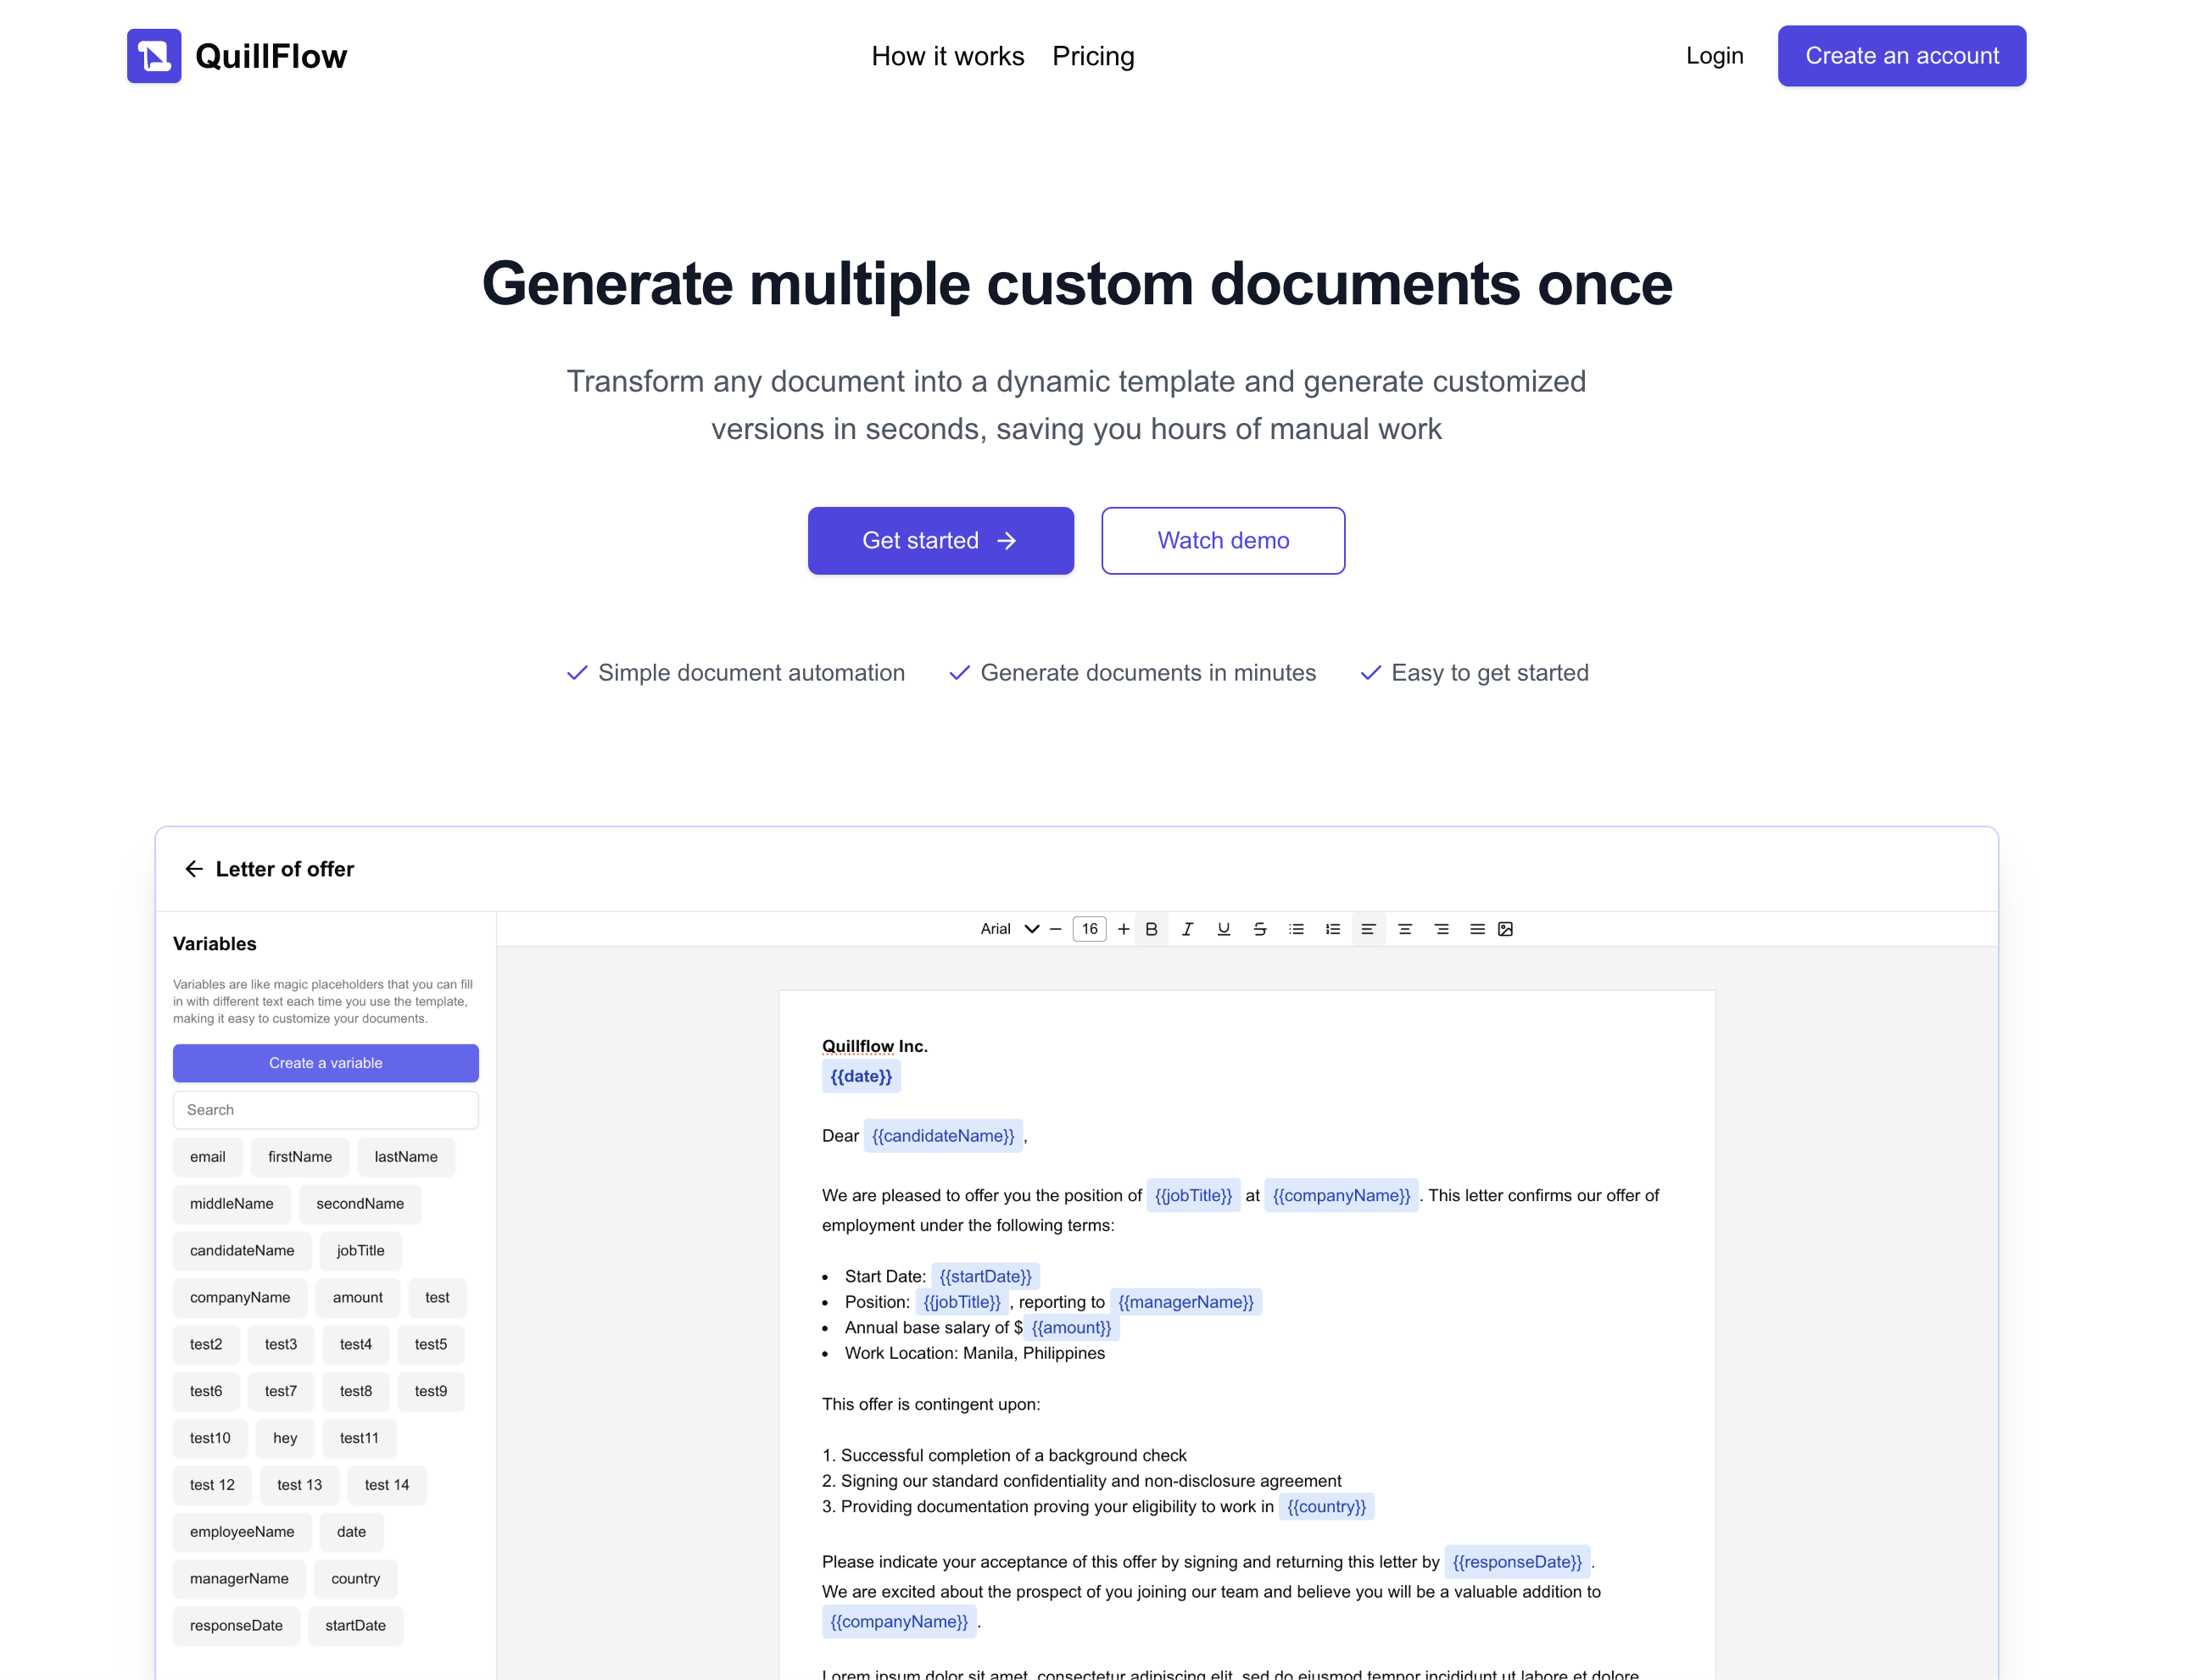Click the {{amount}} placeholder in the letter

1072,1328
